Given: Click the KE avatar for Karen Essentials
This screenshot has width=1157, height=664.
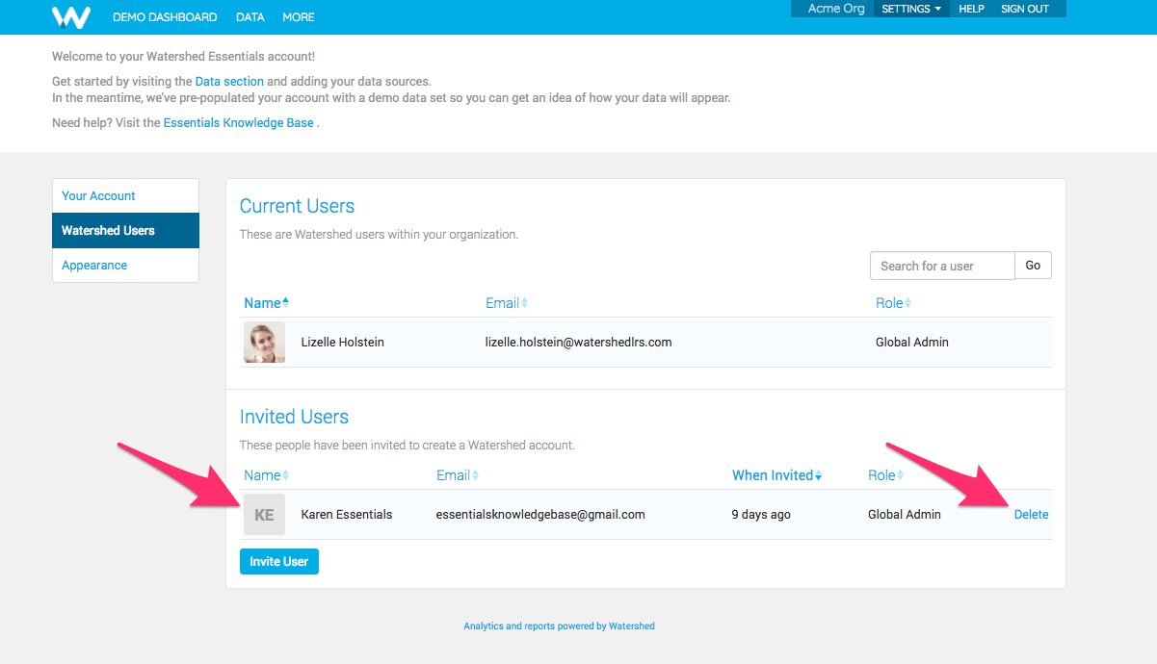Looking at the screenshot, I should coord(264,515).
